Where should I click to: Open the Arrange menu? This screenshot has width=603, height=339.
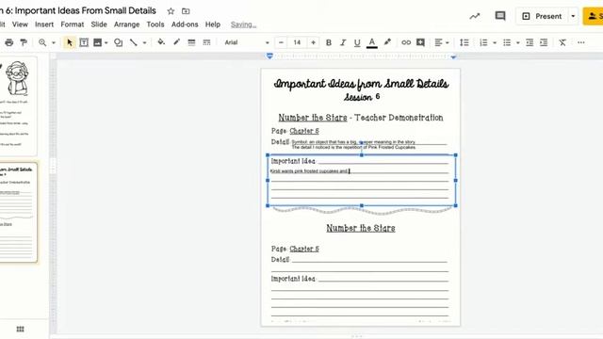pos(126,24)
